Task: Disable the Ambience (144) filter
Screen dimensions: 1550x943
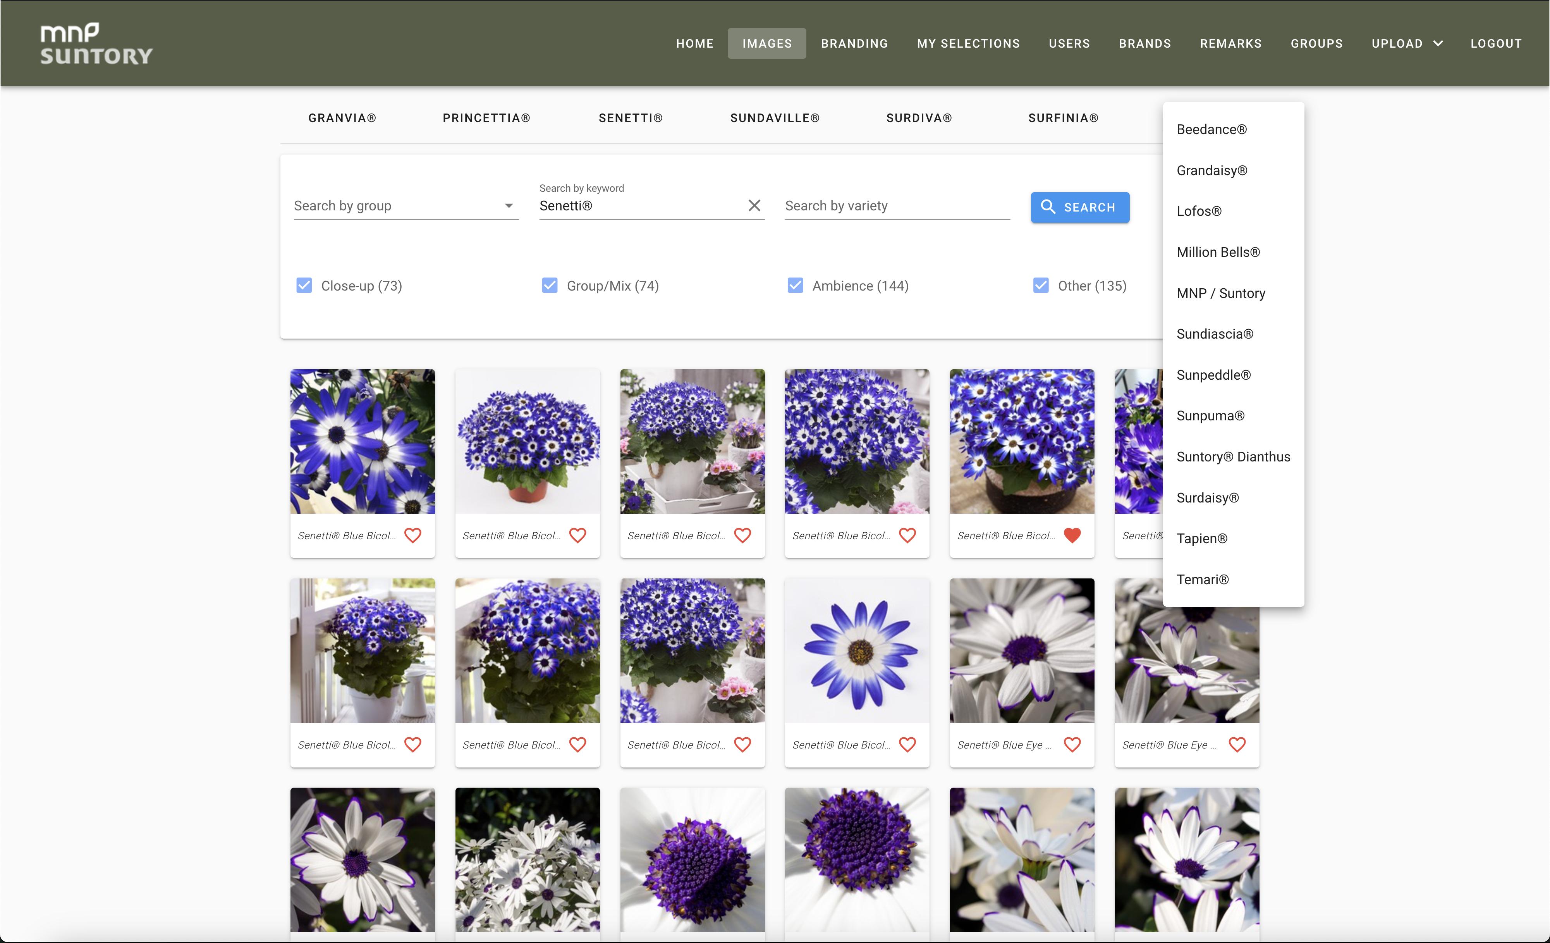Action: coord(795,286)
